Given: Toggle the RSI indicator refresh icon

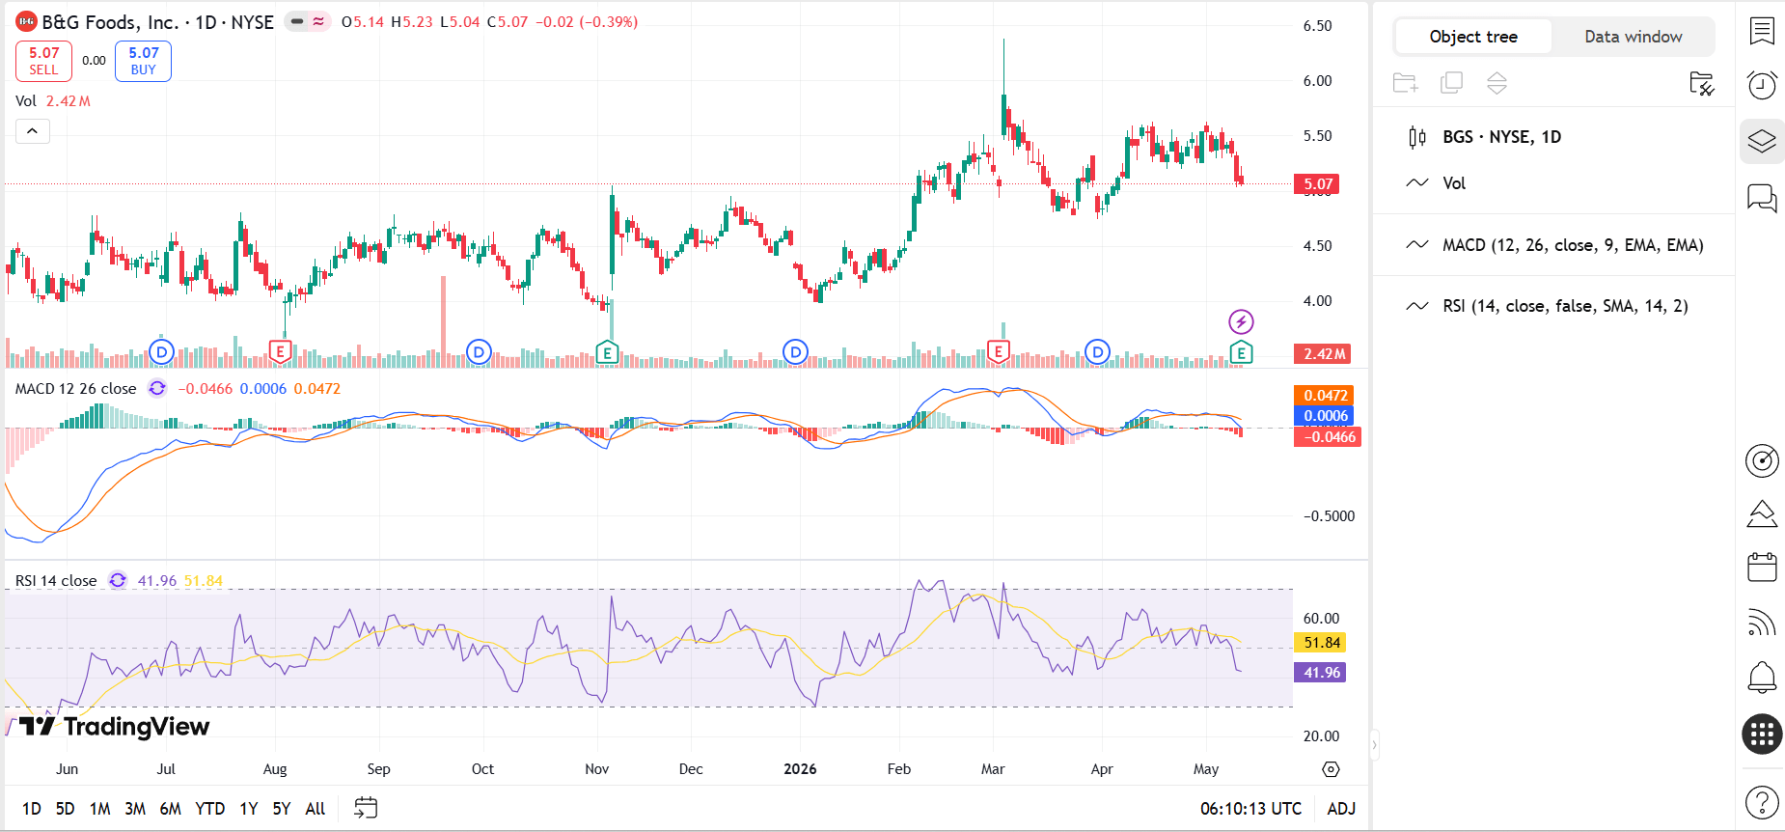Looking at the screenshot, I should [x=118, y=580].
